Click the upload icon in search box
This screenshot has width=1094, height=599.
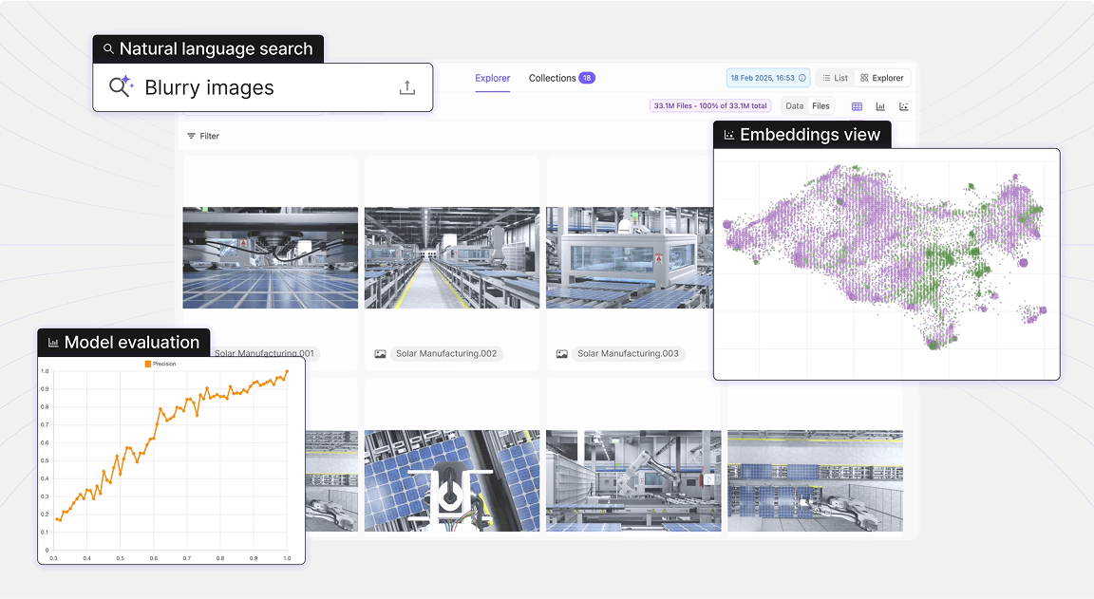(x=406, y=87)
